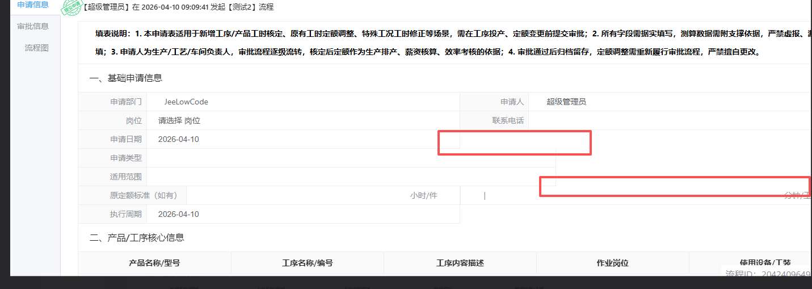Show the 流程图 tab
The width and height of the screenshot is (812, 289).
[36, 48]
